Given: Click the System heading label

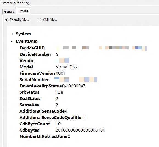Looking at the screenshot, I should click(x=23, y=34).
